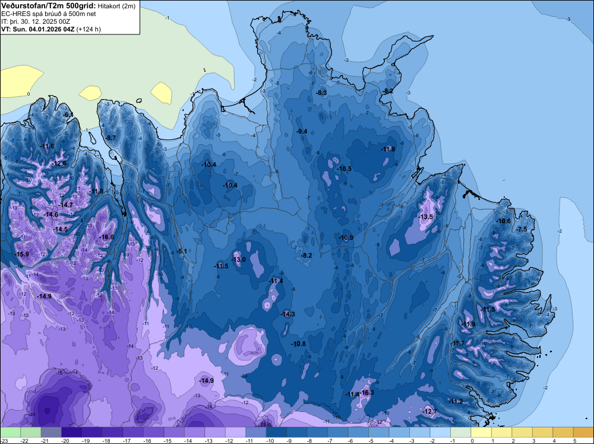
Task: Click the -16.6 temperature label
Action: (106, 237)
